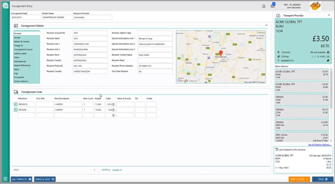Open See All Delivery Options link
The height and width of the screenshot is (184, 335).
pos(319,145)
